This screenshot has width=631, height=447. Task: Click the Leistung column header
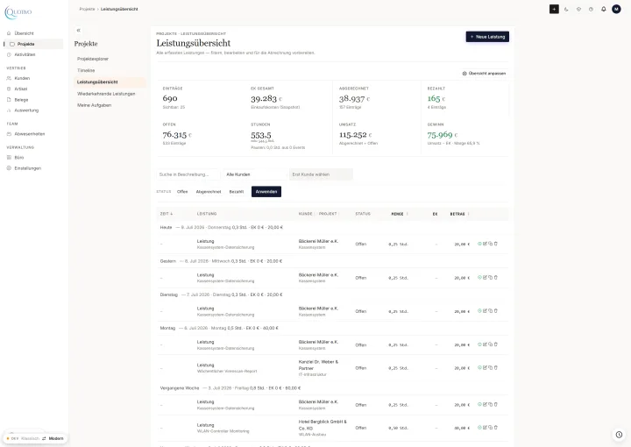pos(207,214)
